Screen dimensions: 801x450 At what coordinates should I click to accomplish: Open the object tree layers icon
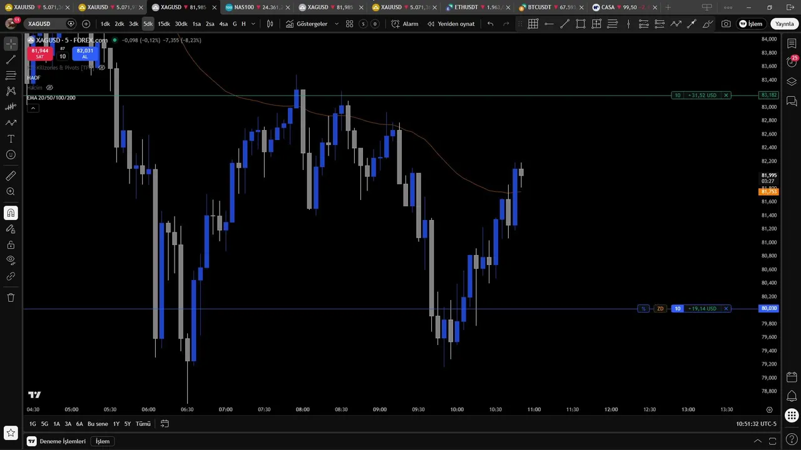[x=792, y=81]
